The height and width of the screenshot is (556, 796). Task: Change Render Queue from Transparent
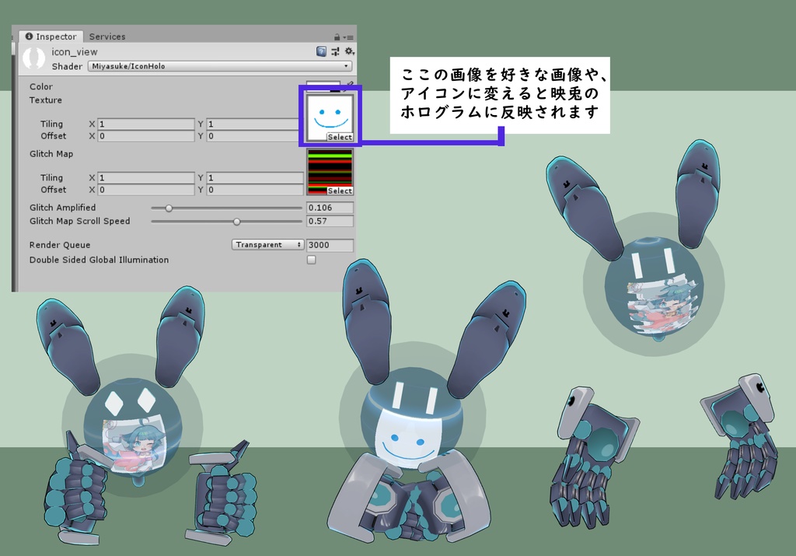pos(267,245)
